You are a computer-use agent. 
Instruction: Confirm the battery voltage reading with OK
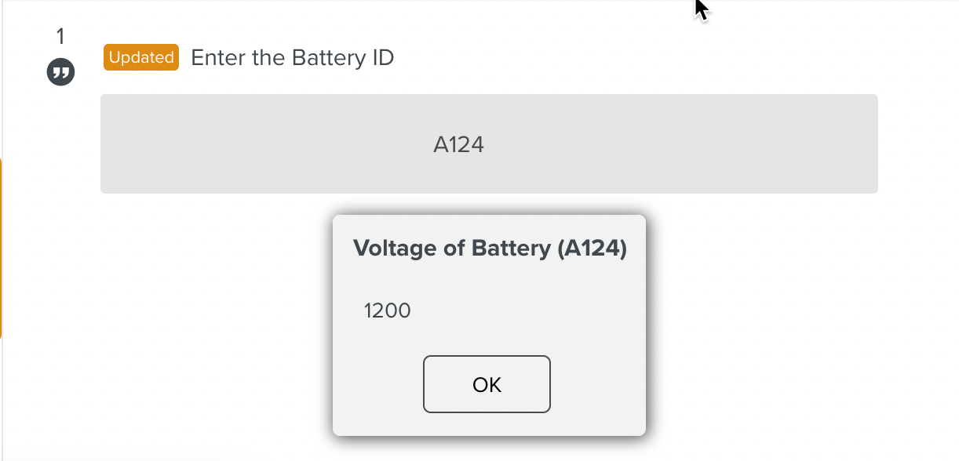(x=487, y=384)
